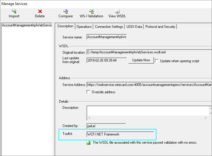The image size is (212, 156).
Task: Enable Update when opening script checkbox
Action: 157,61
